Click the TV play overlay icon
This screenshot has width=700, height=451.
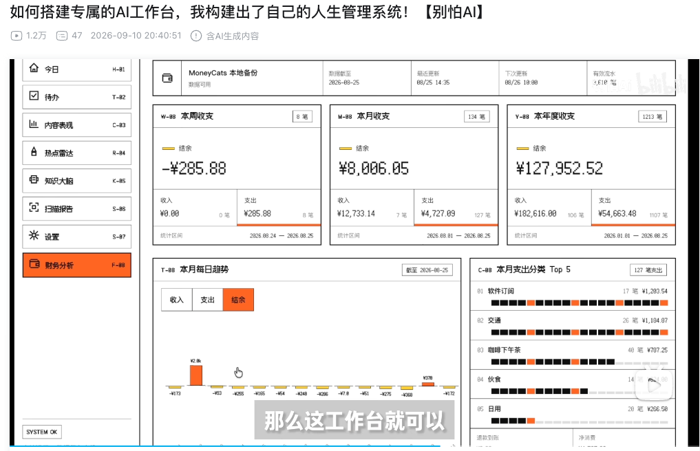pyautogui.click(x=654, y=383)
